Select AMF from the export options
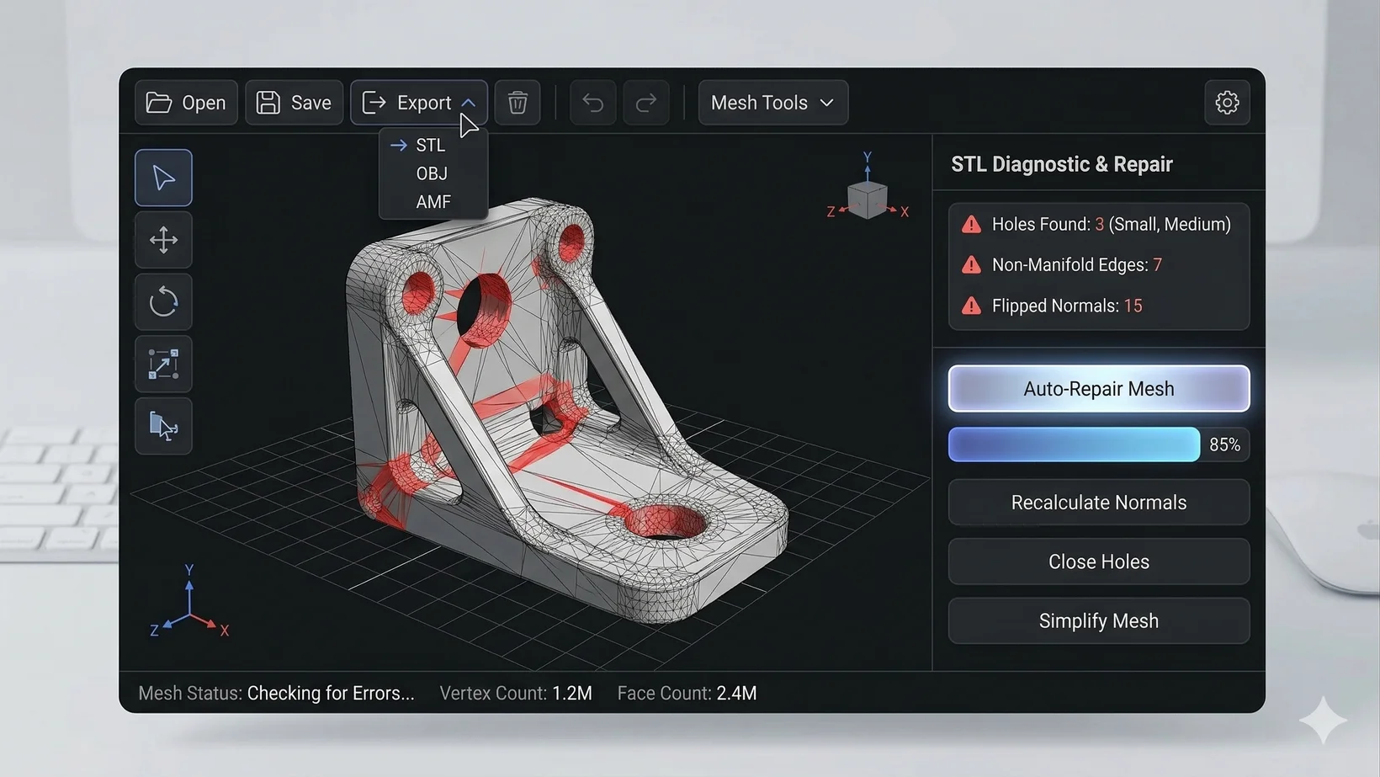 point(432,202)
